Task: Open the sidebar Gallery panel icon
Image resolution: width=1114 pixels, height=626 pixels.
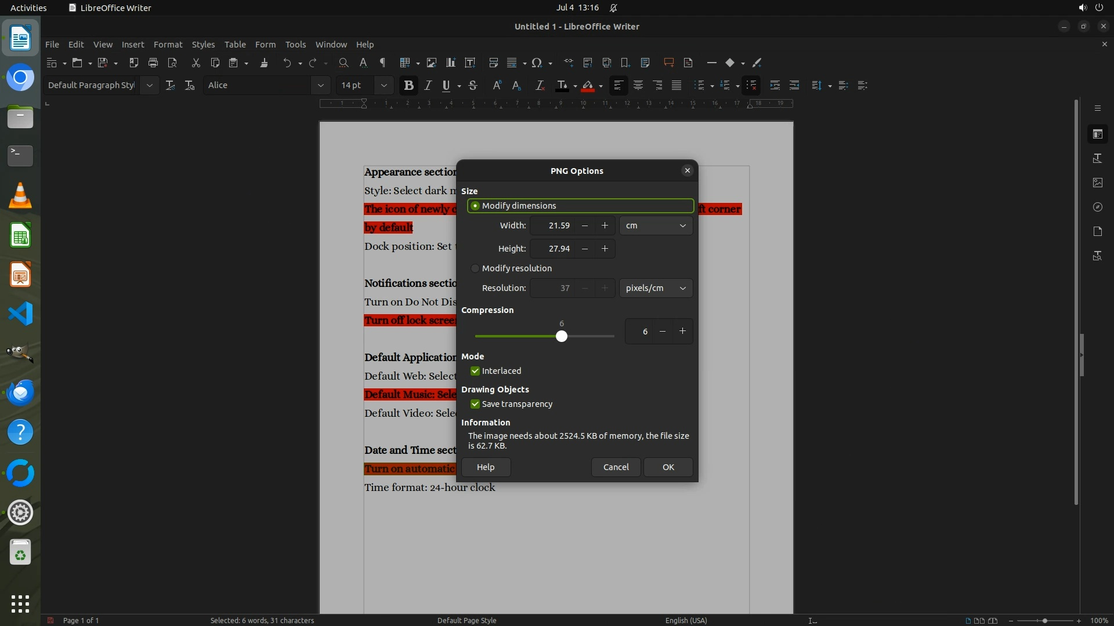Action: [x=1097, y=183]
